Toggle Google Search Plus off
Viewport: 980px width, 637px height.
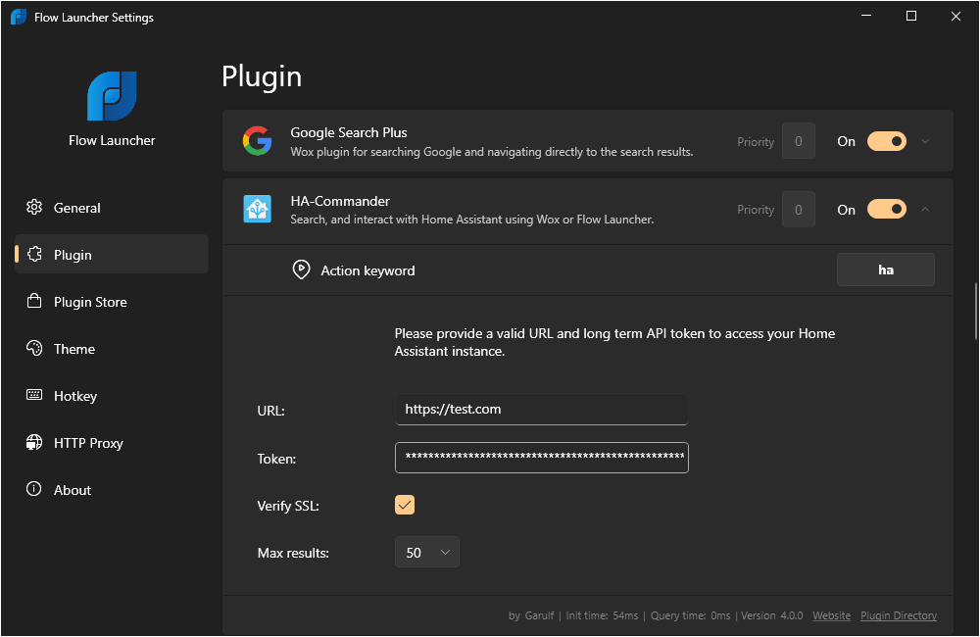click(886, 141)
